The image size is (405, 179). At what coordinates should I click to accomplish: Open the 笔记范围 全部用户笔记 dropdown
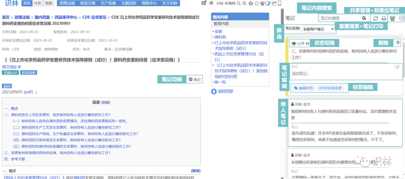tap(318, 29)
